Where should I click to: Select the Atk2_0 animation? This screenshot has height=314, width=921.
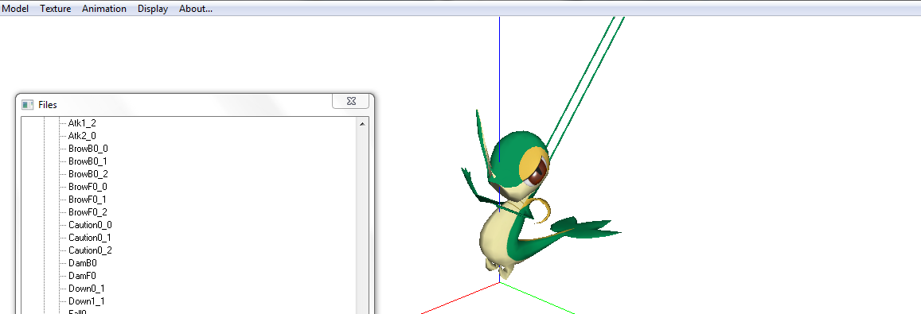coord(82,136)
